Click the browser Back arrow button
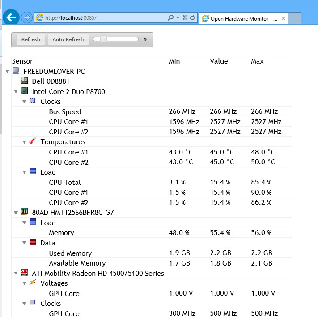The image size is (318, 317). coord(11,17)
